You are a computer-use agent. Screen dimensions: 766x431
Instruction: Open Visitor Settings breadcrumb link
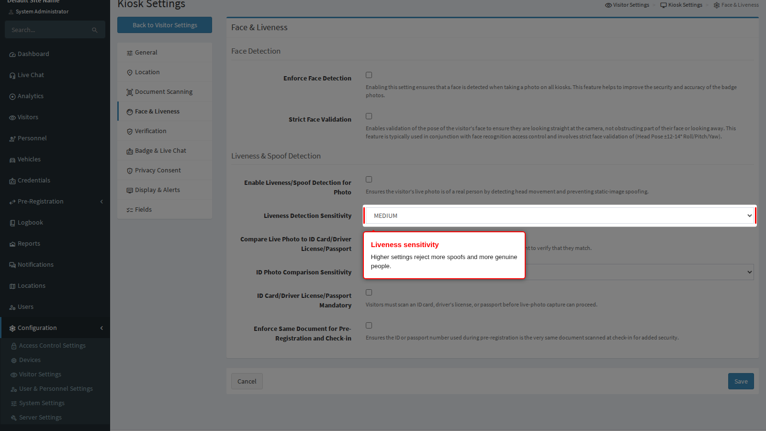(x=627, y=5)
